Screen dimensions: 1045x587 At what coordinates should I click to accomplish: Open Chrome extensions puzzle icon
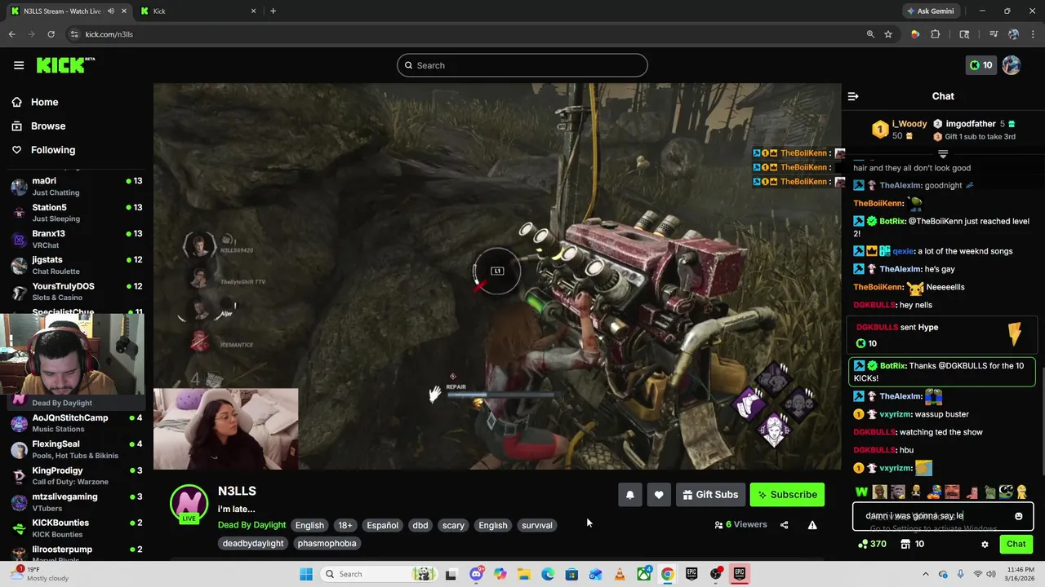tap(936, 34)
